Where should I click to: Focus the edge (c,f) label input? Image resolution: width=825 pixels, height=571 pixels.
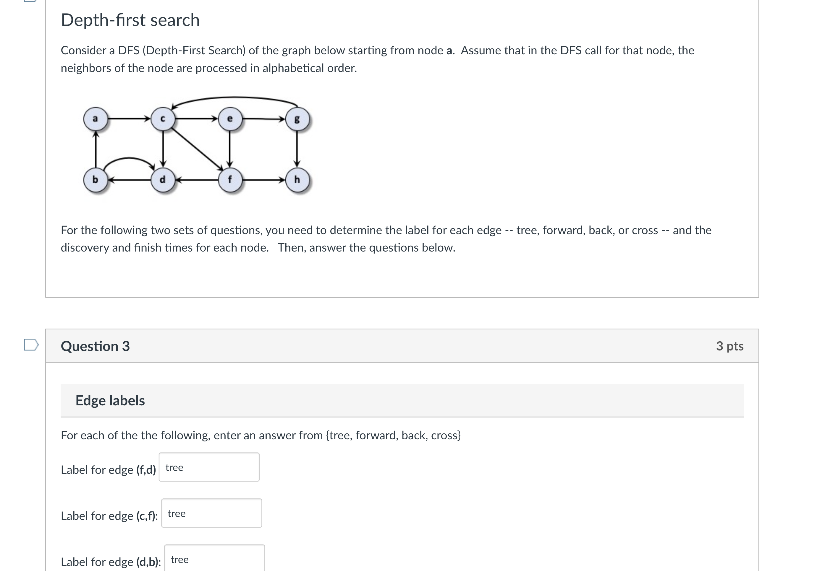[x=212, y=513]
